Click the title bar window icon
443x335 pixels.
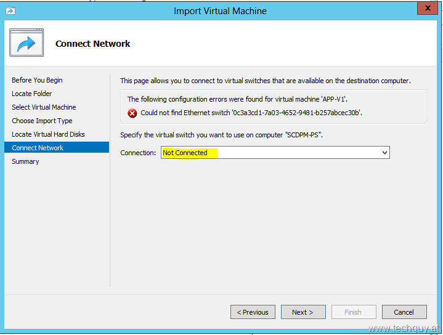click(x=10, y=10)
